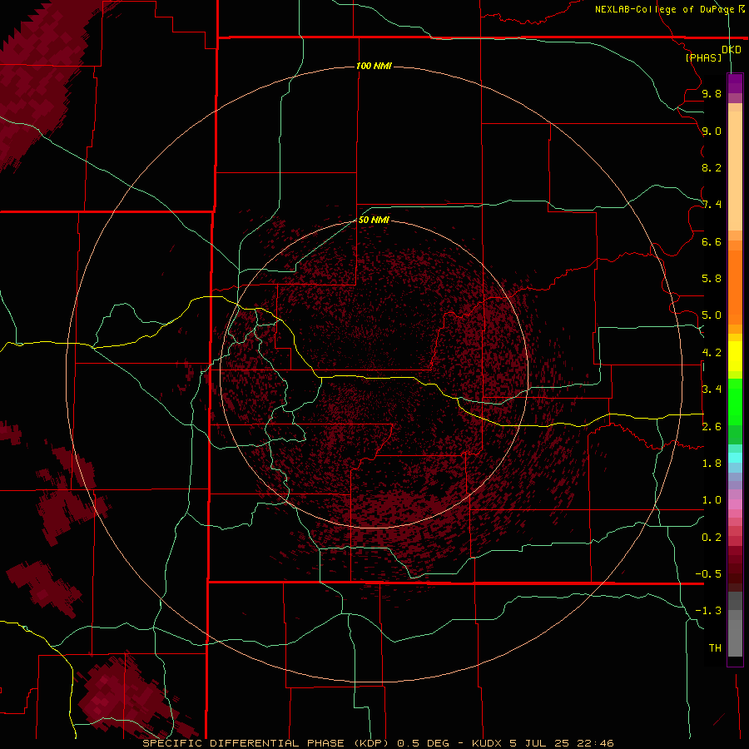Click the 5.0 scale value
This screenshot has width=749, height=749.
pyautogui.click(x=712, y=315)
